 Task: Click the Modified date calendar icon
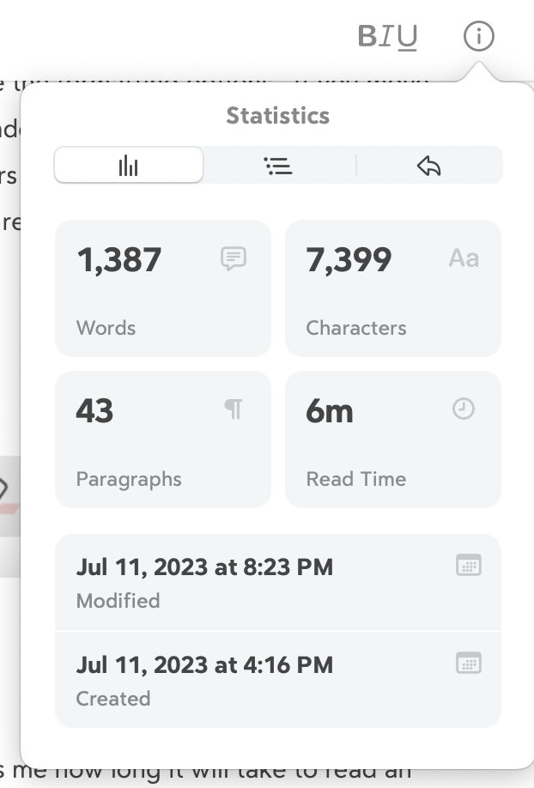(469, 565)
